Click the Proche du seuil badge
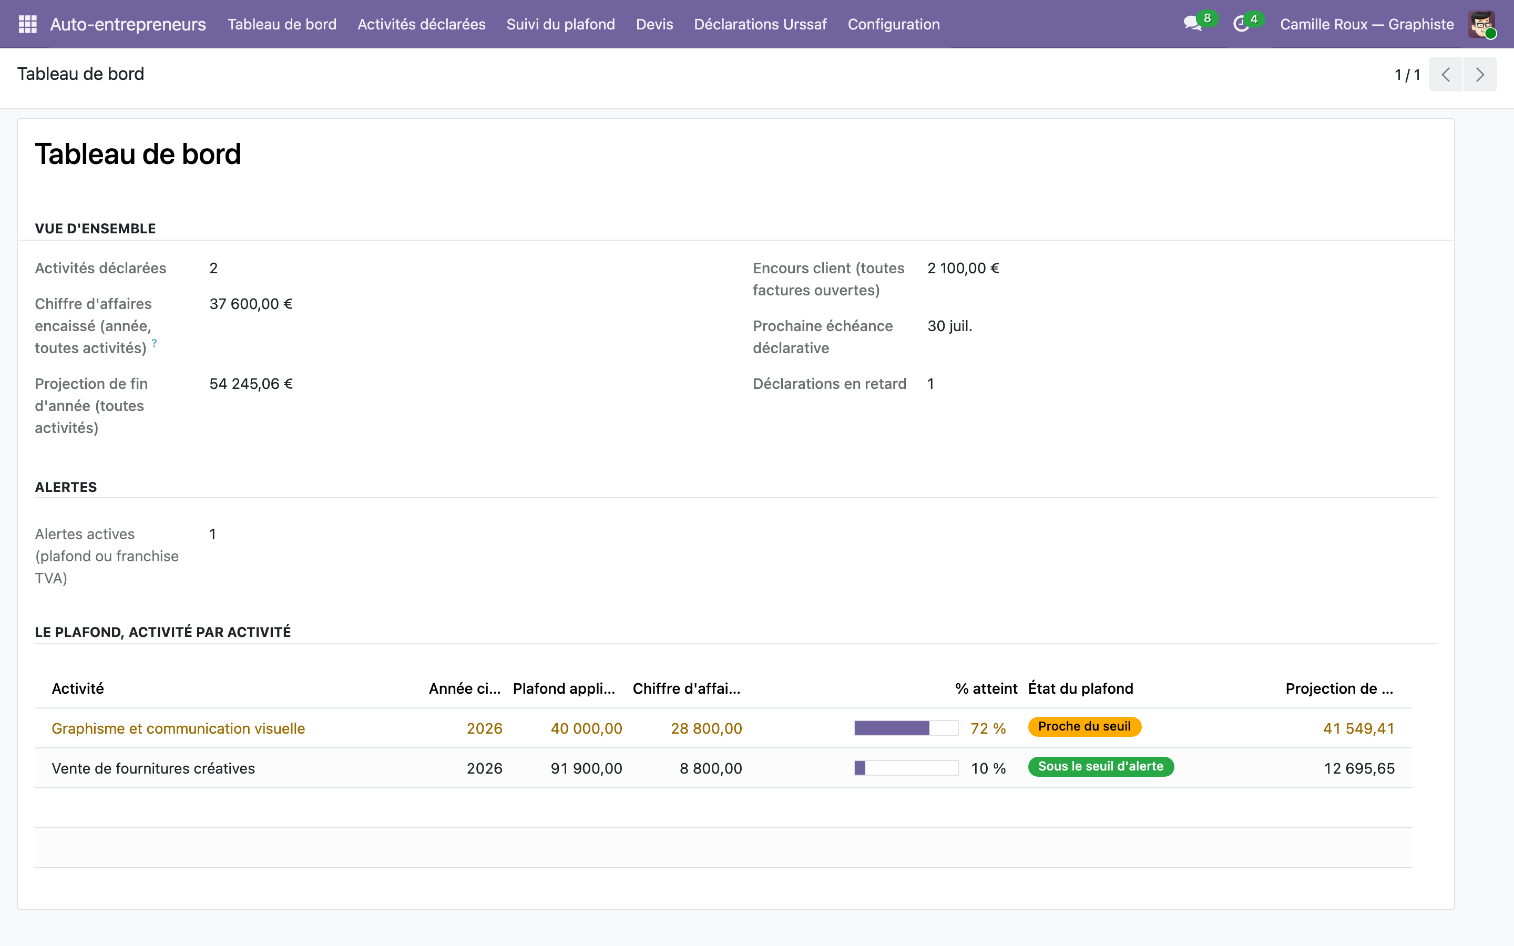This screenshot has width=1514, height=946. click(x=1084, y=726)
